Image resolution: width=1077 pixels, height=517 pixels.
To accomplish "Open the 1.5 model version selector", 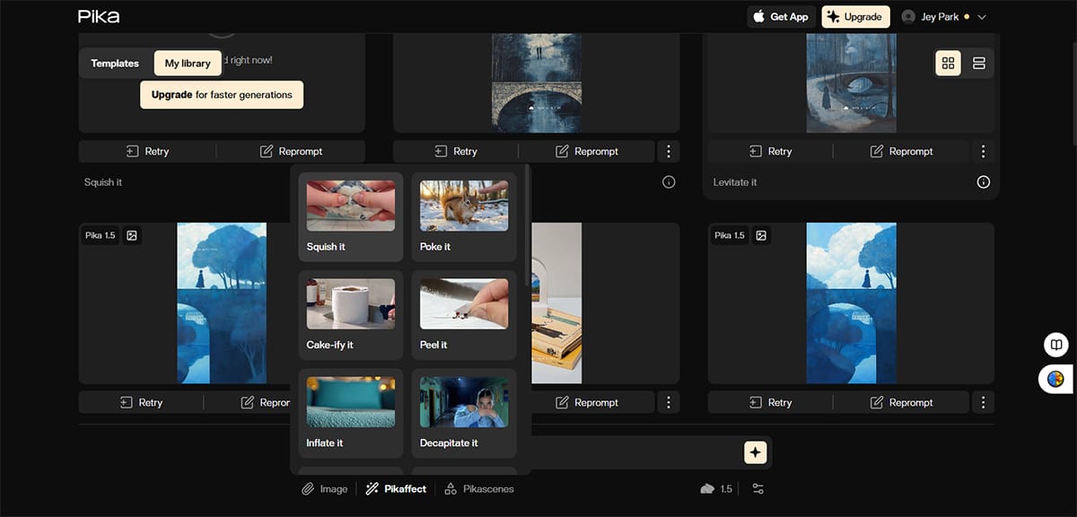I will (x=716, y=489).
